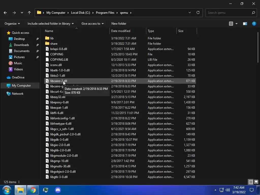Click Local Disk (C:) in the address path
This screenshot has width=260, height=195.
pyautogui.click(x=80, y=13)
